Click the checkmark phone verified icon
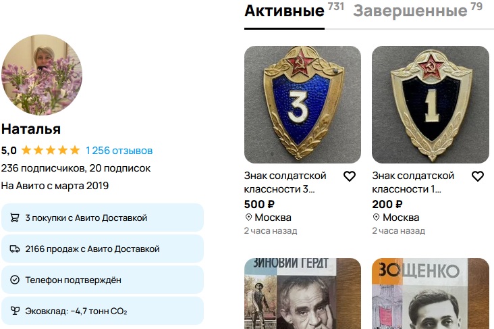The height and width of the screenshot is (329, 494). [14, 280]
